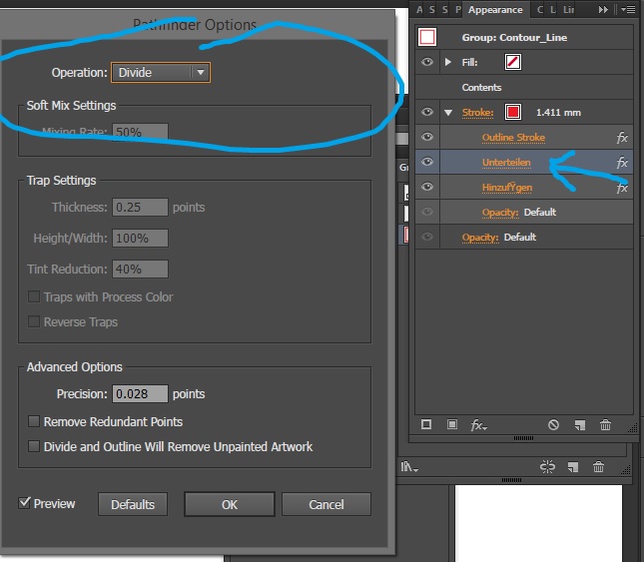Click the group-level Opacity link

[x=480, y=238]
